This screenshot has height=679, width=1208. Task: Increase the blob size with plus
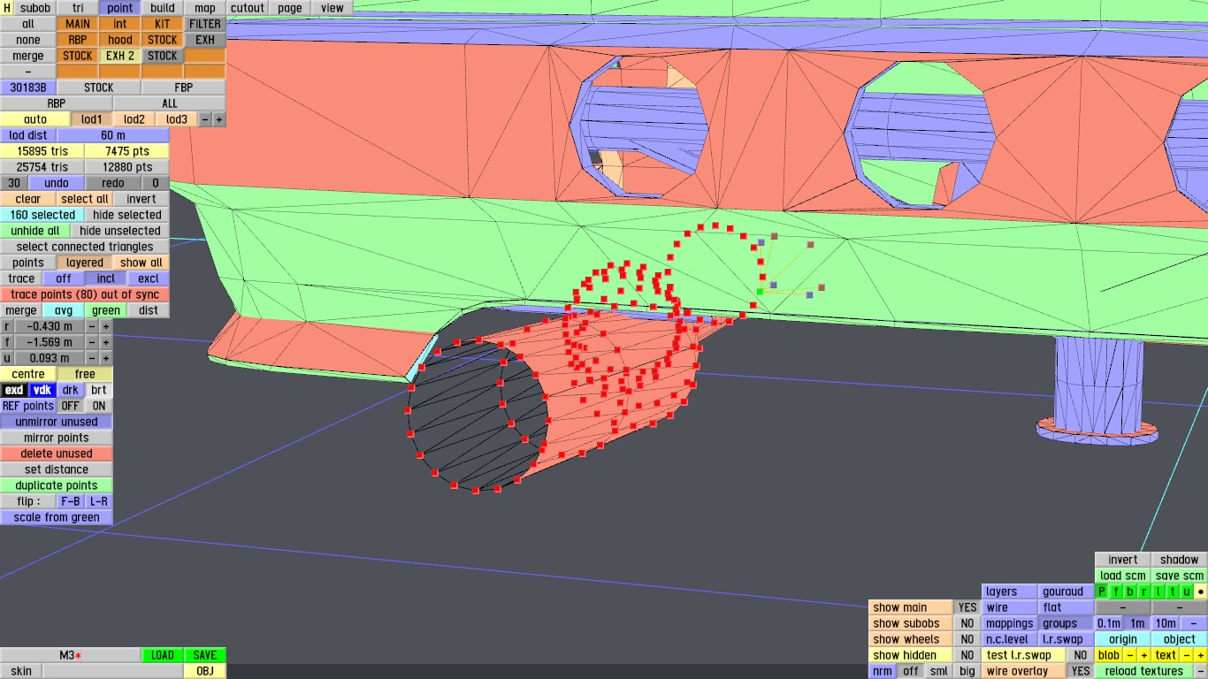click(x=1144, y=655)
